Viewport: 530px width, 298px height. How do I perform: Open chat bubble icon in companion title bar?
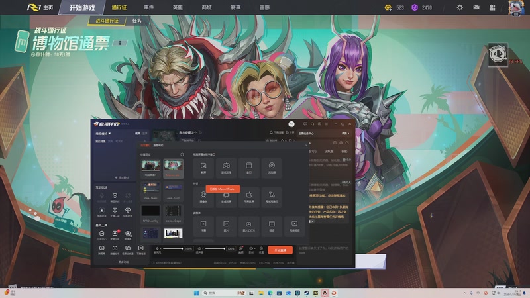305,124
